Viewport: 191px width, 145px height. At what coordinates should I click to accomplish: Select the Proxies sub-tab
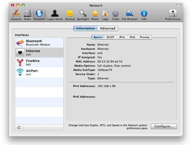tap(145, 37)
